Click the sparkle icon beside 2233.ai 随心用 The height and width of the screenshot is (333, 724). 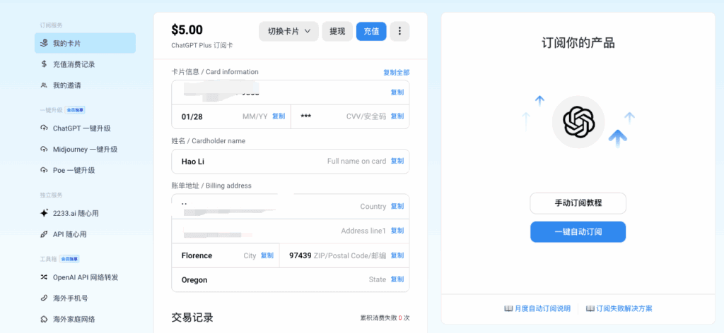(x=44, y=213)
